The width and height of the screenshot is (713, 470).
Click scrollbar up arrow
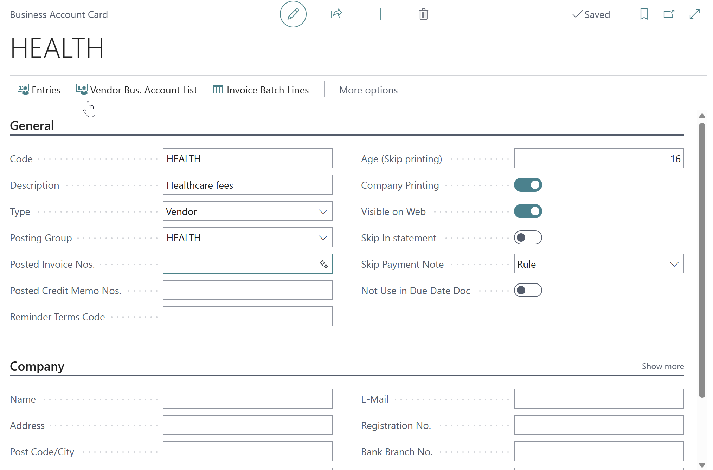point(702,116)
